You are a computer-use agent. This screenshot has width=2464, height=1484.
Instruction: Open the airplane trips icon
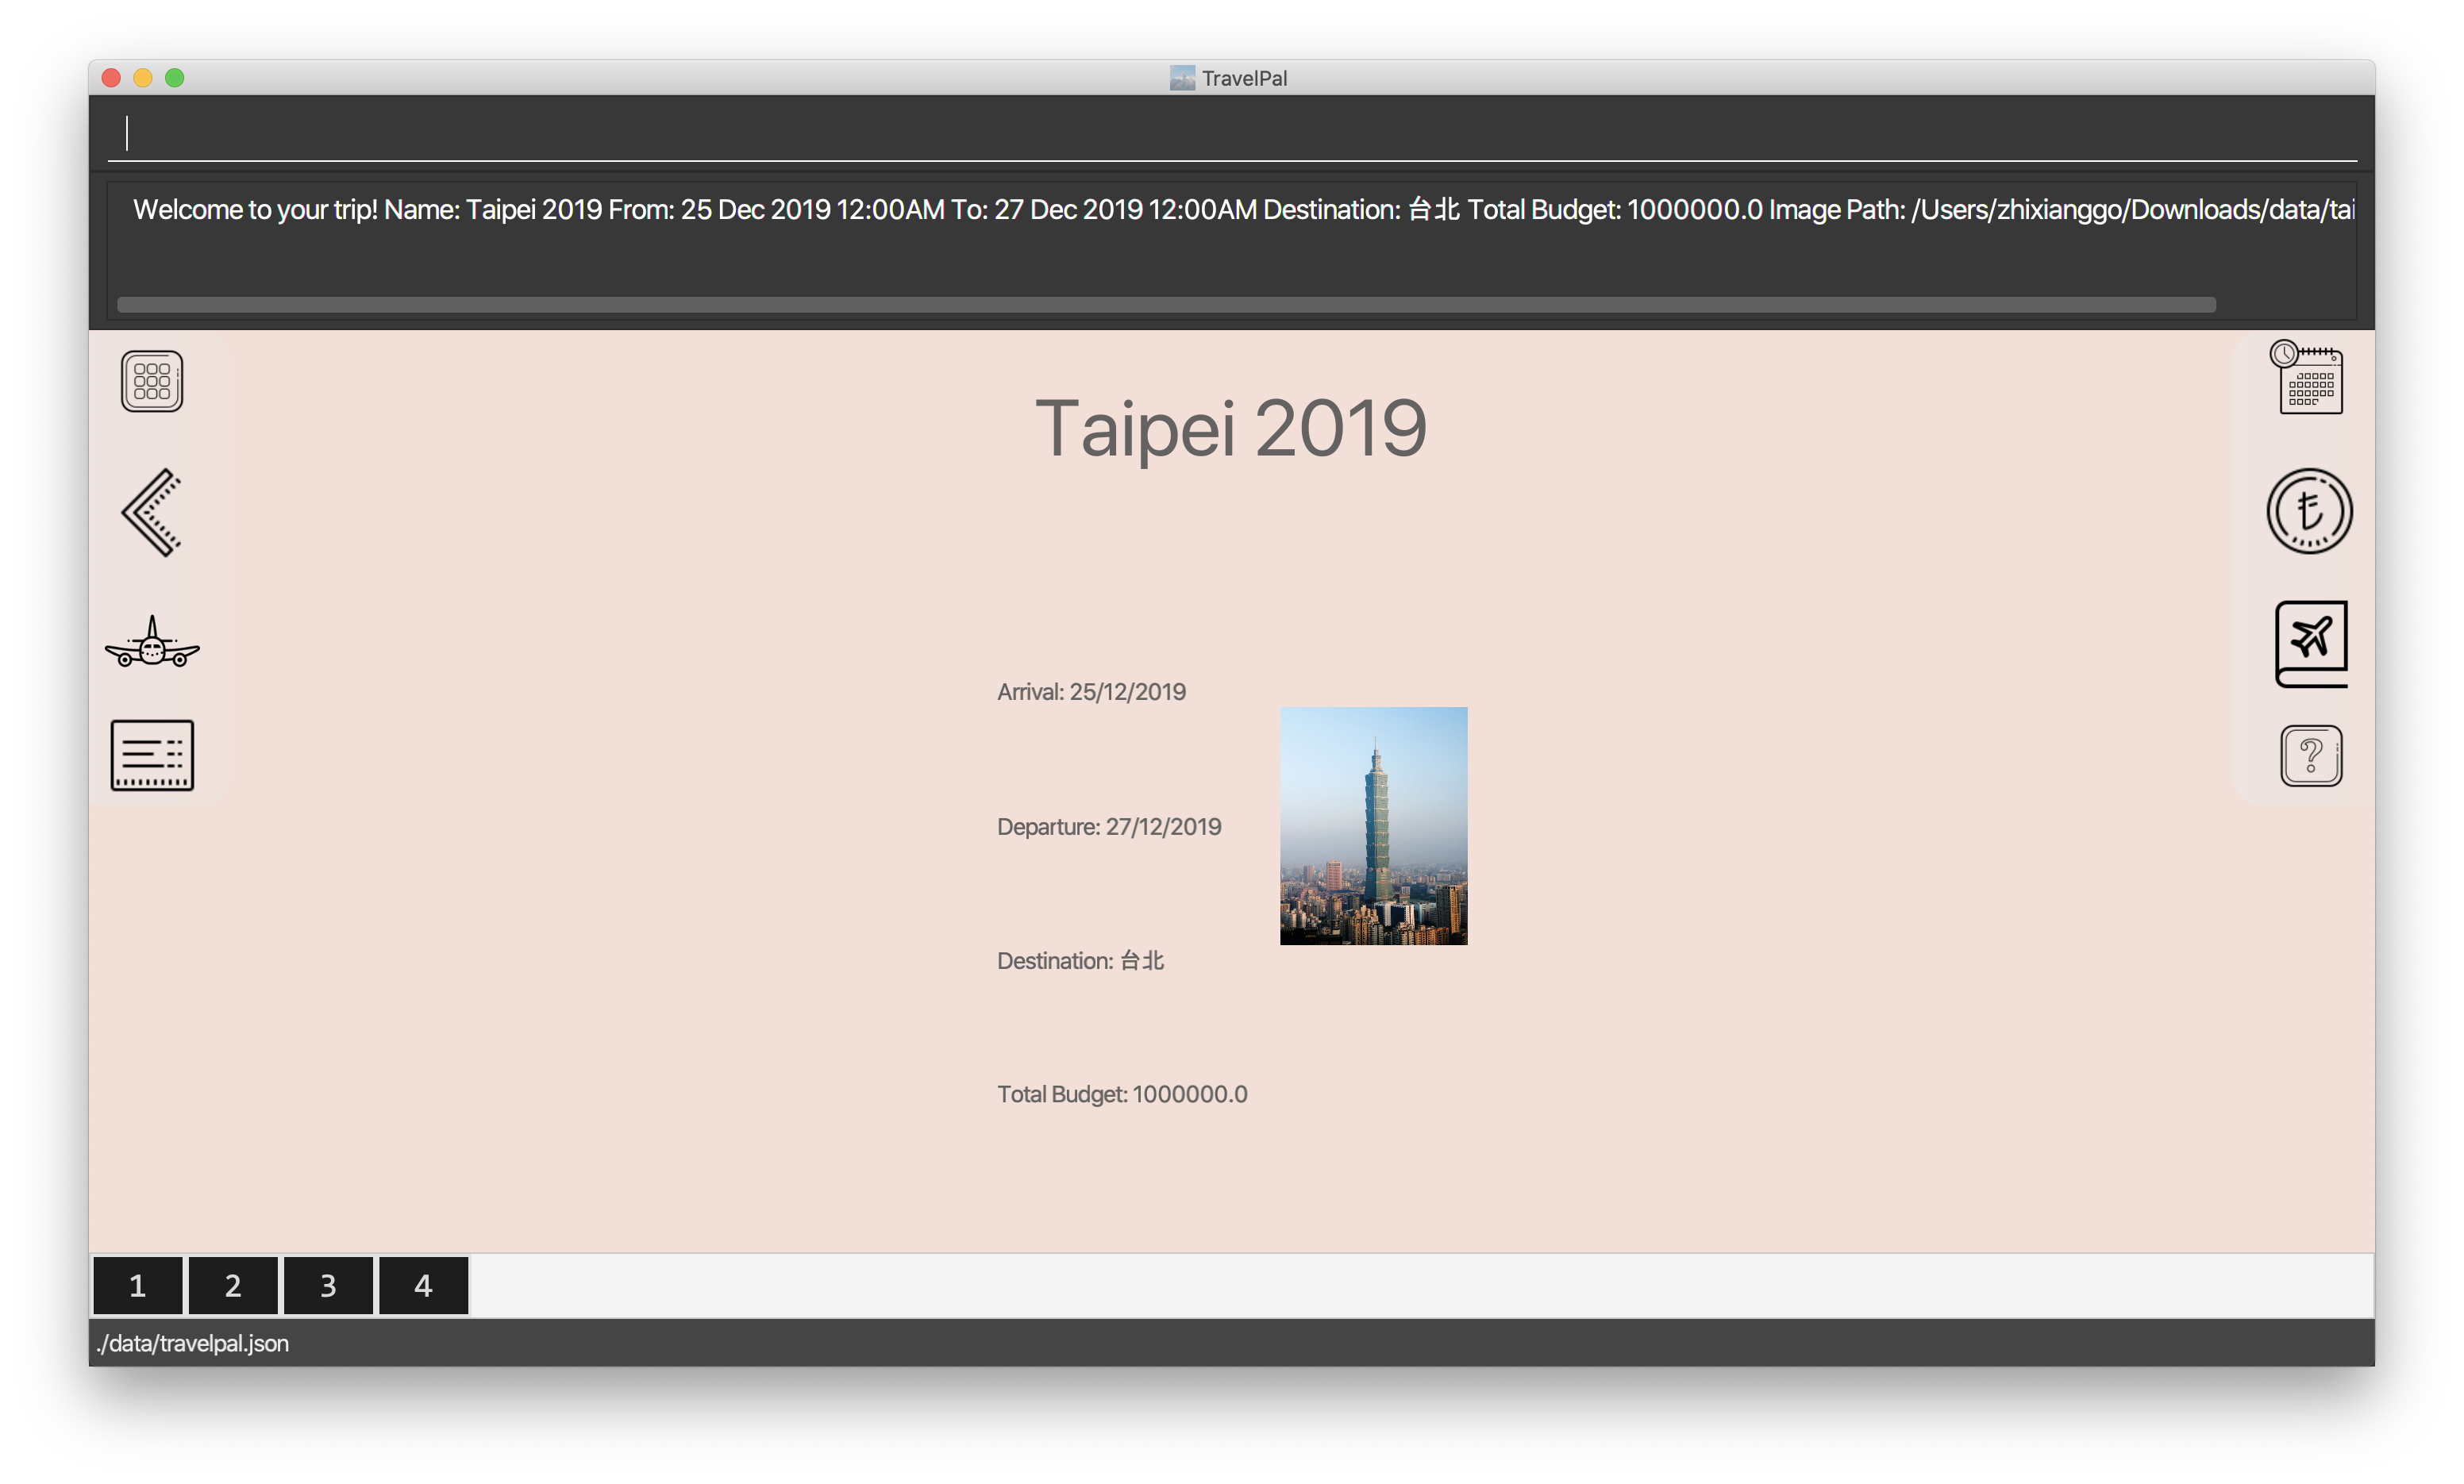(x=152, y=643)
